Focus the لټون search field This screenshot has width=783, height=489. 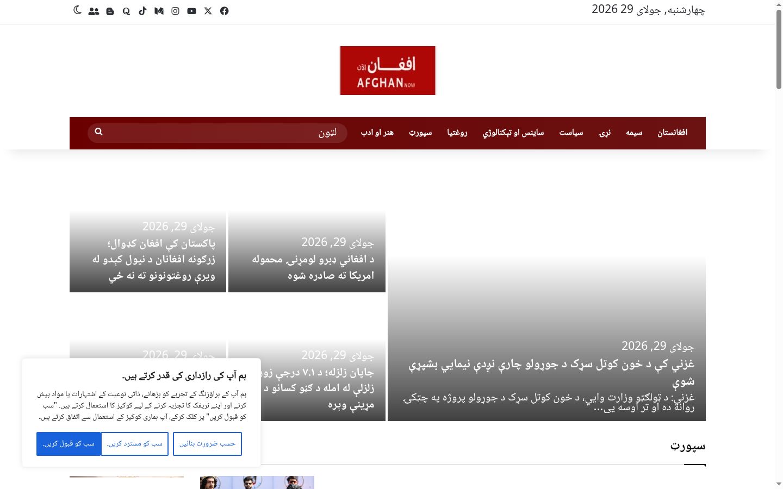[217, 133]
